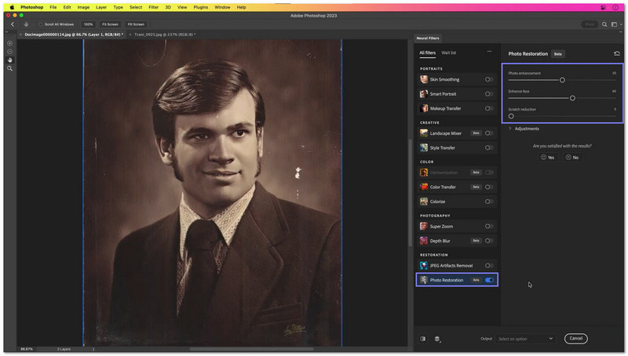
Task: Click the Skin Smoothing filter thumbnail
Action: click(424, 79)
